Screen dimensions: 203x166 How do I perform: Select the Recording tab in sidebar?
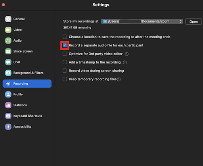[27, 84]
